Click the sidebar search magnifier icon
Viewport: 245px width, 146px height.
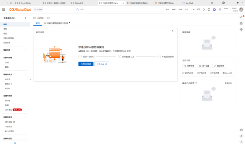coord(25,18)
